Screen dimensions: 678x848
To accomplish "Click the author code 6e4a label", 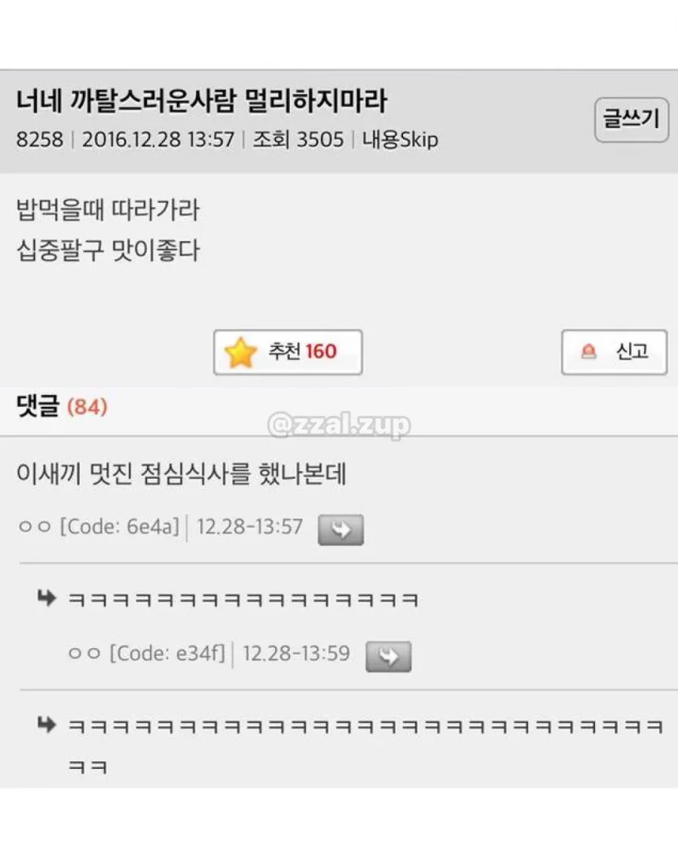I will point(119,526).
